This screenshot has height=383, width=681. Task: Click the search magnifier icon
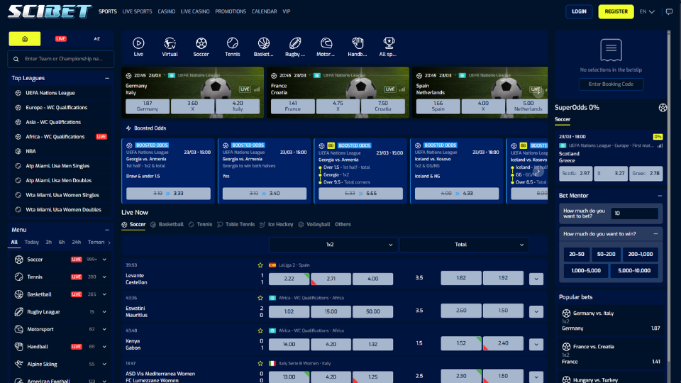click(x=16, y=59)
